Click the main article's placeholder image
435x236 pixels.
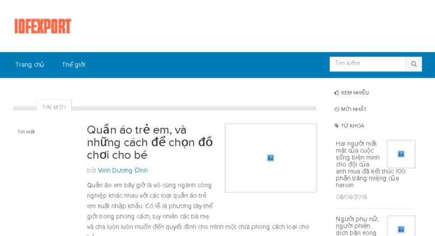[270, 158]
